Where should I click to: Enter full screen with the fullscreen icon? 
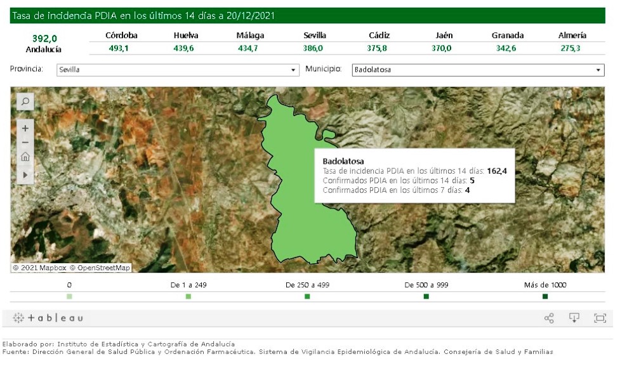click(600, 318)
